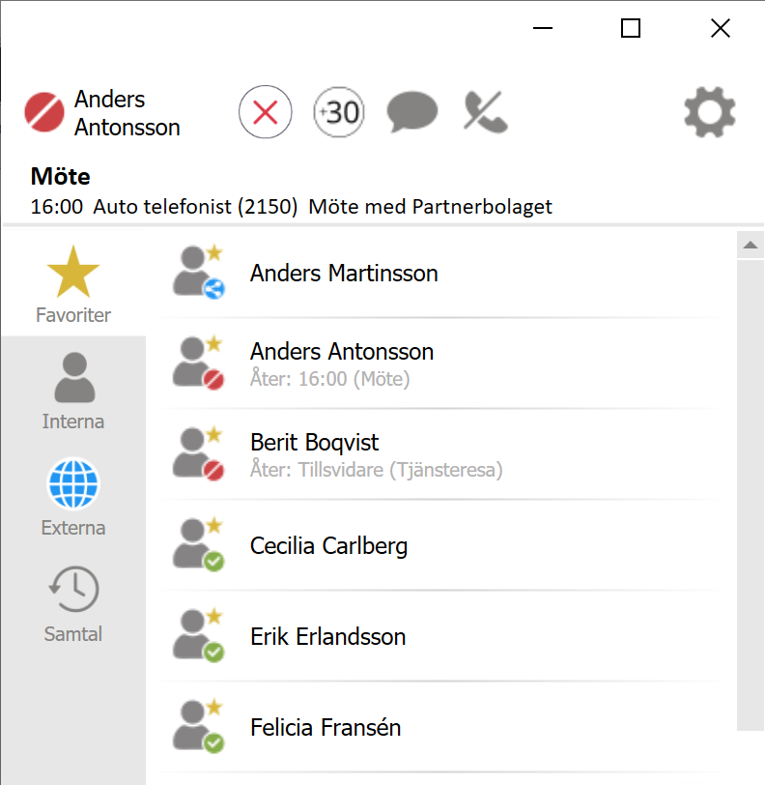Open the chat message bubble icon
The height and width of the screenshot is (785, 765).
tap(412, 111)
